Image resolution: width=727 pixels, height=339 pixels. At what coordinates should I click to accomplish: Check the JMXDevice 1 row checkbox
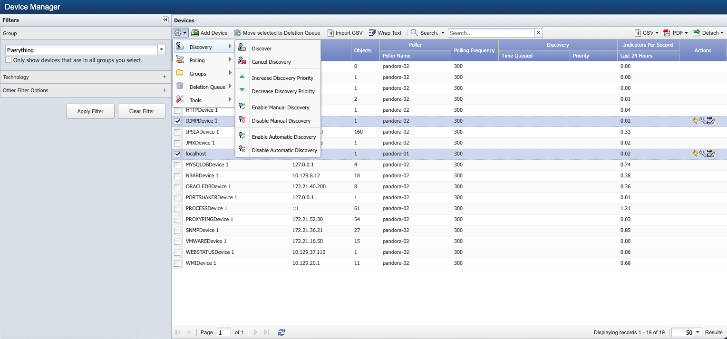click(x=177, y=143)
